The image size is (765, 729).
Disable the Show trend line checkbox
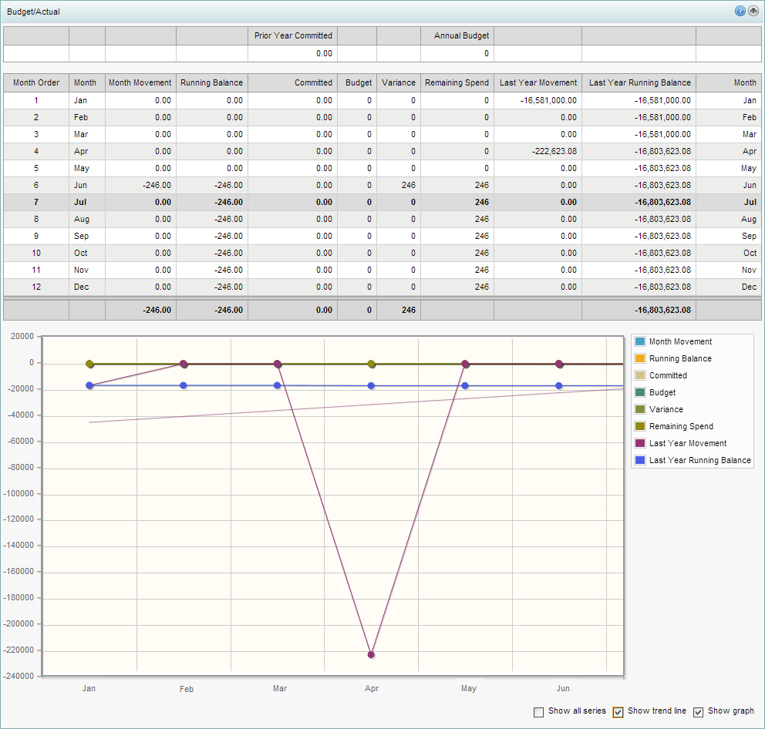(618, 711)
